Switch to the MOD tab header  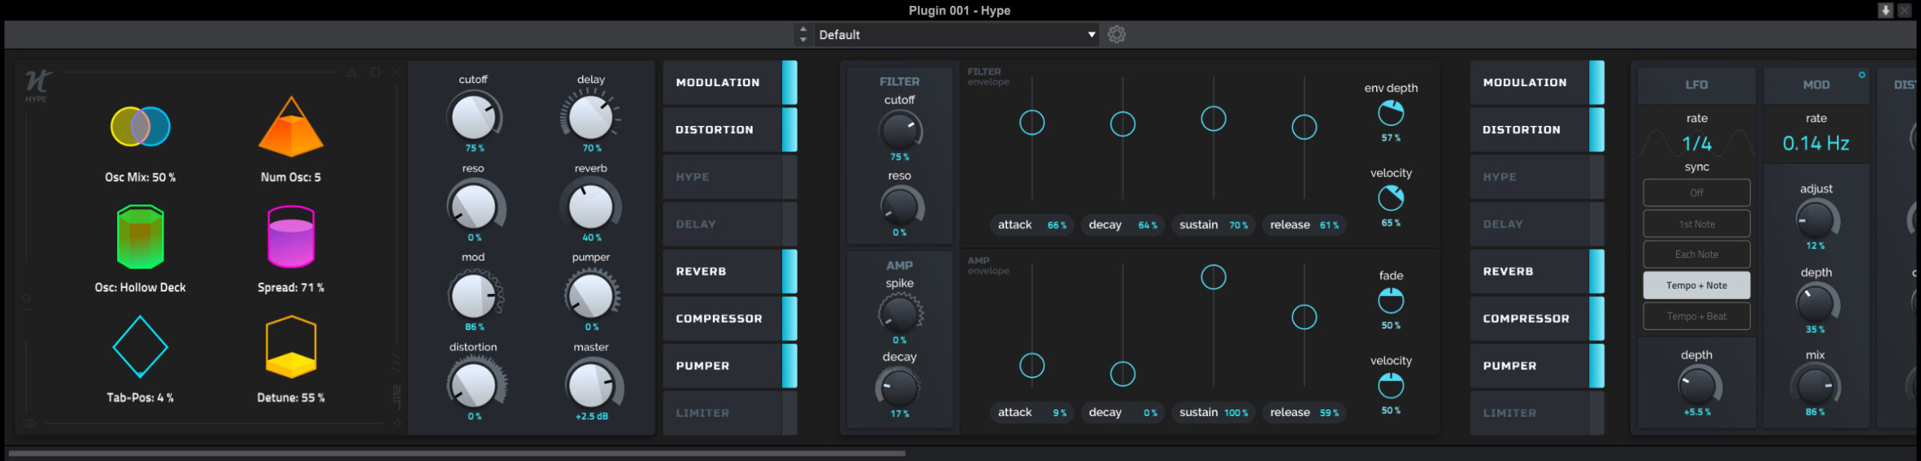(1816, 85)
